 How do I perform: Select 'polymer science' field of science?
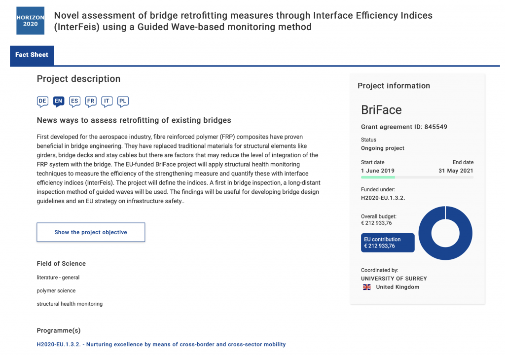[x=56, y=290]
